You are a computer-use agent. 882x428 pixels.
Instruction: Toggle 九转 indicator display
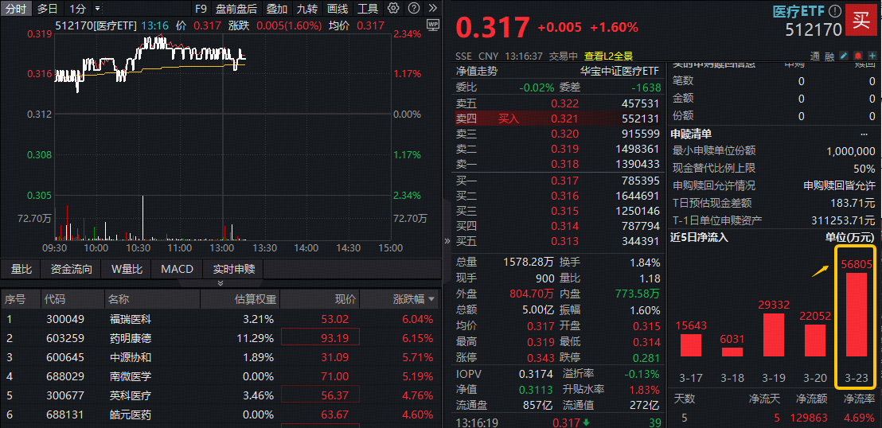point(306,9)
